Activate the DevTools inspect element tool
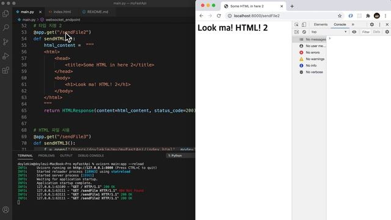This screenshot has height=220, width=391. coord(296,24)
